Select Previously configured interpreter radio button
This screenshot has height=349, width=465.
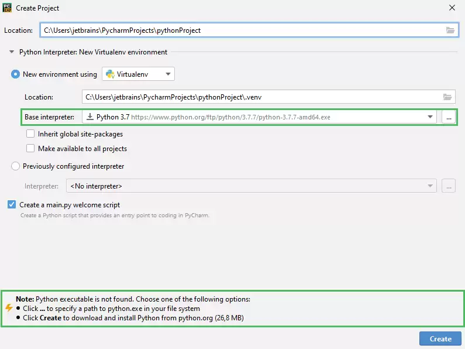pyautogui.click(x=15, y=166)
